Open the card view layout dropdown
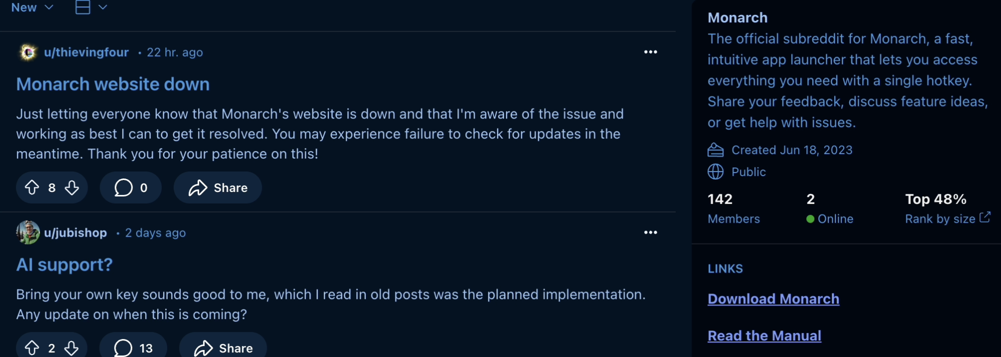This screenshot has width=1001, height=357. coord(91,7)
